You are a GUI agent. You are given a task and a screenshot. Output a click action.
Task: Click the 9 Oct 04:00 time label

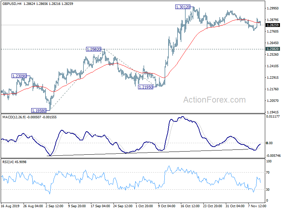166,206
